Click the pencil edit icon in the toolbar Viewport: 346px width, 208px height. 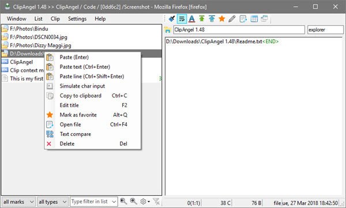tap(232, 19)
